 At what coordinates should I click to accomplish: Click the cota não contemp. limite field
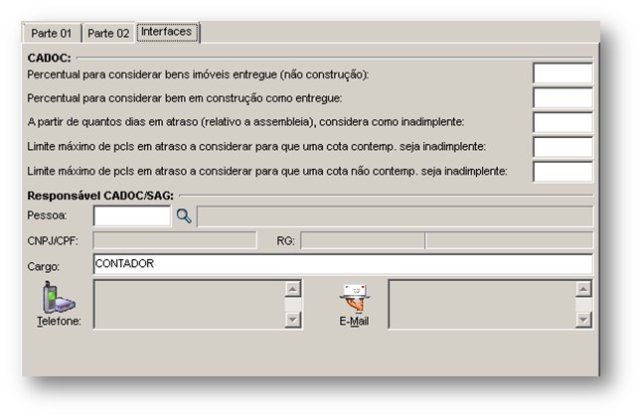pos(562,172)
